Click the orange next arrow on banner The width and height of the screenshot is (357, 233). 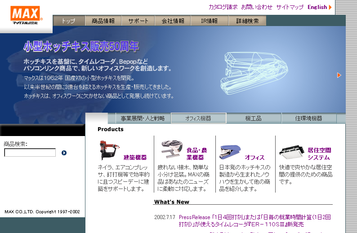click(339, 75)
